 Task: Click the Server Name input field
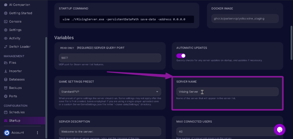coord(227,92)
